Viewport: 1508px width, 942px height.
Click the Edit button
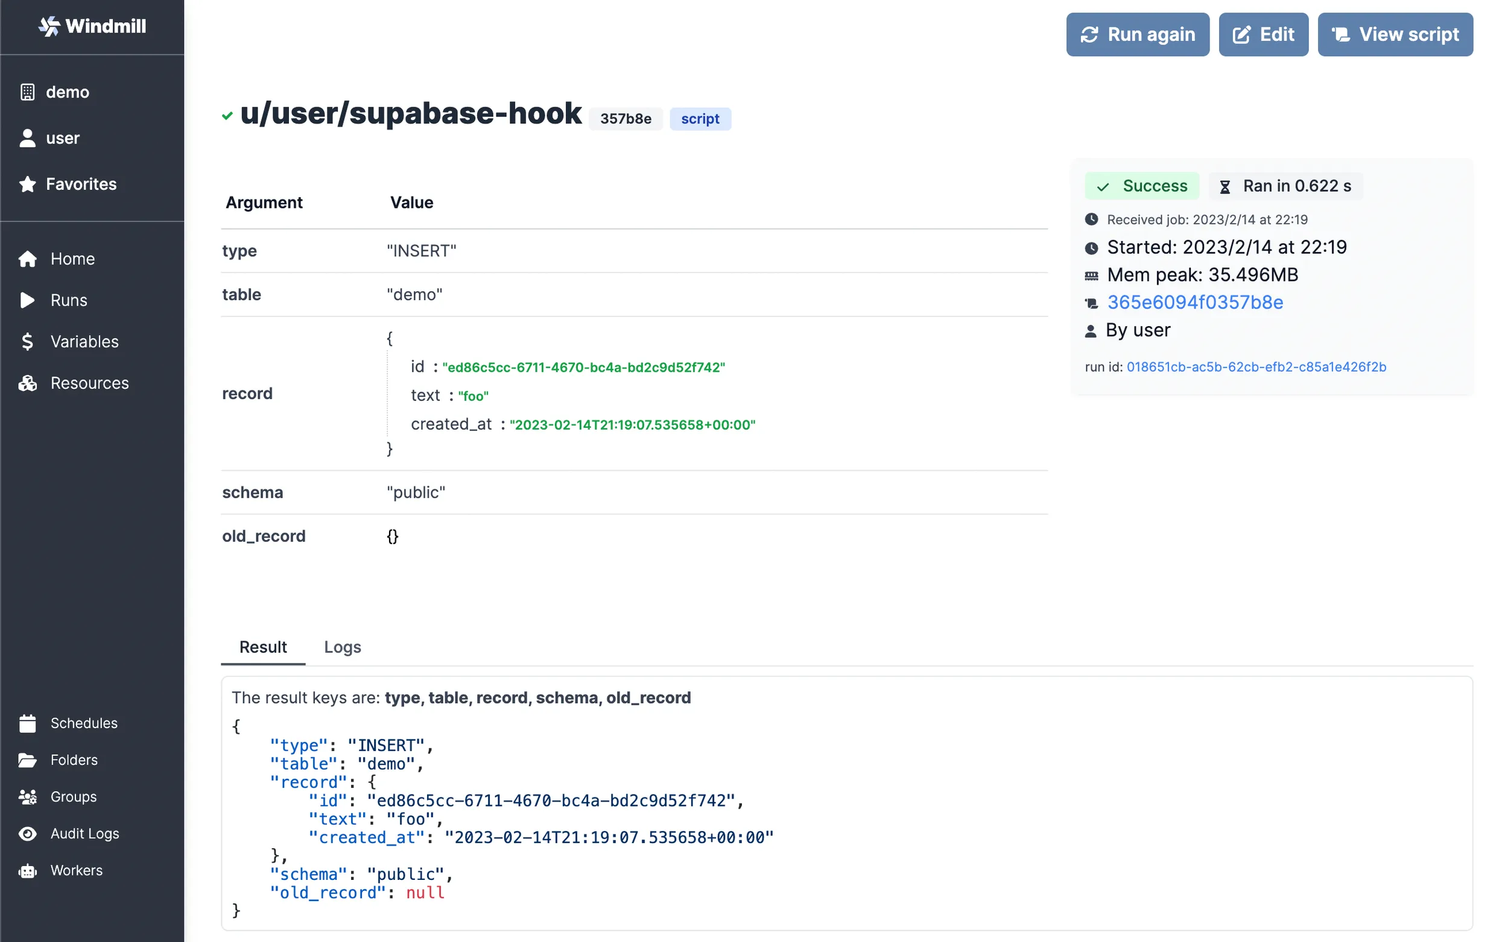pyautogui.click(x=1263, y=34)
